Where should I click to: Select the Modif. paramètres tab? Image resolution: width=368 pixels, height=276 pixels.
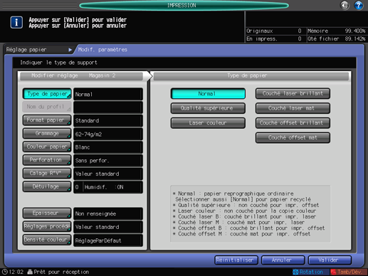102,50
